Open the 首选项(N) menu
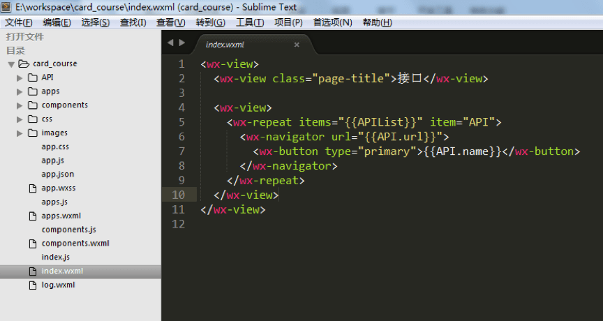The image size is (603, 321). pyautogui.click(x=333, y=23)
